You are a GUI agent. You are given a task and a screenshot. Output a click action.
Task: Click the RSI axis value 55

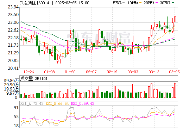16,117
